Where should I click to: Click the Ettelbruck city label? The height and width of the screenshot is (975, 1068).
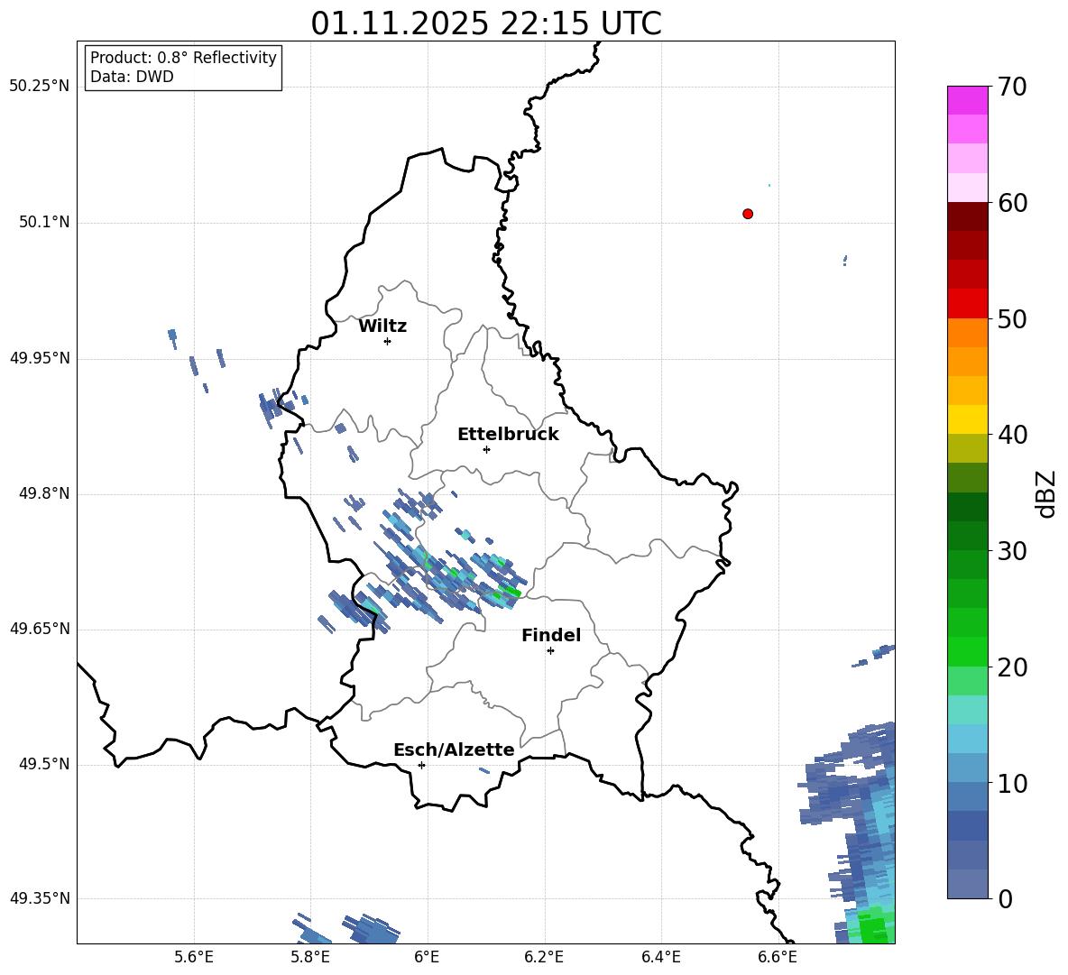[508, 435]
